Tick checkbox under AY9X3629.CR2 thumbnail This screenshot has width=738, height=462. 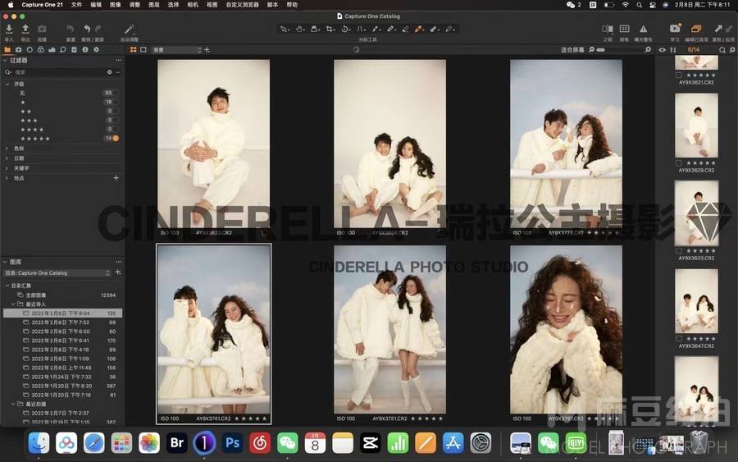[679, 163]
